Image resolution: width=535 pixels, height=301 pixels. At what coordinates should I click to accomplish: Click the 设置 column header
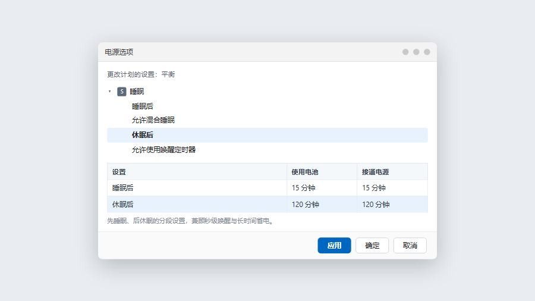pos(197,172)
